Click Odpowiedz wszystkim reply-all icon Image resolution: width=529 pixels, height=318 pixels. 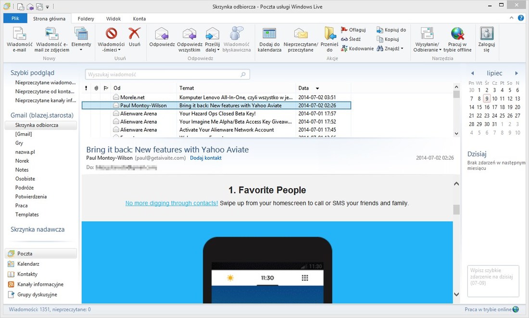tap(189, 39)
